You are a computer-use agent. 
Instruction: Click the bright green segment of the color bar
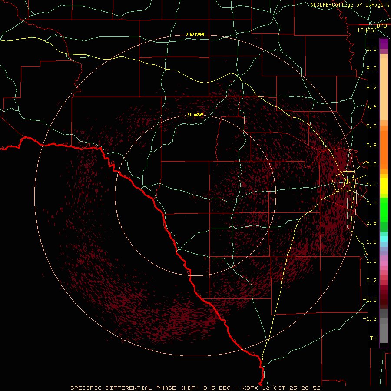coord(384,210)
